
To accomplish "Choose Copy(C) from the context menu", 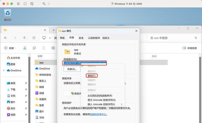I will click(x=91, y=76).
